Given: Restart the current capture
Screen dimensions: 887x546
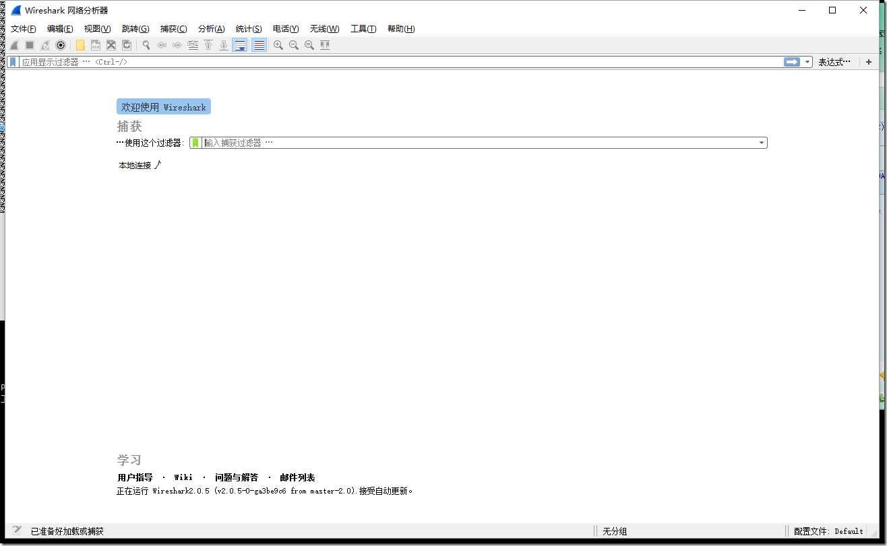Looking at the screenshot, I should (45, 45).
